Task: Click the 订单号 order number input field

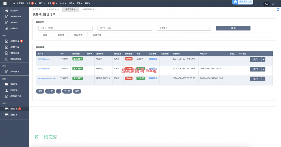Action: pyautogui.click(x=65, y=28)
